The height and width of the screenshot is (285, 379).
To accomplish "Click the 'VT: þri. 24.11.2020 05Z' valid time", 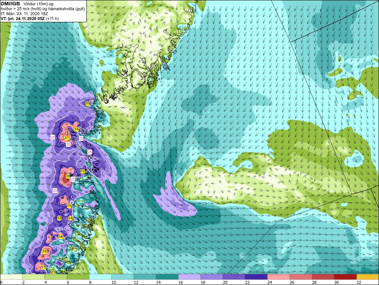I will click(23, 18).
